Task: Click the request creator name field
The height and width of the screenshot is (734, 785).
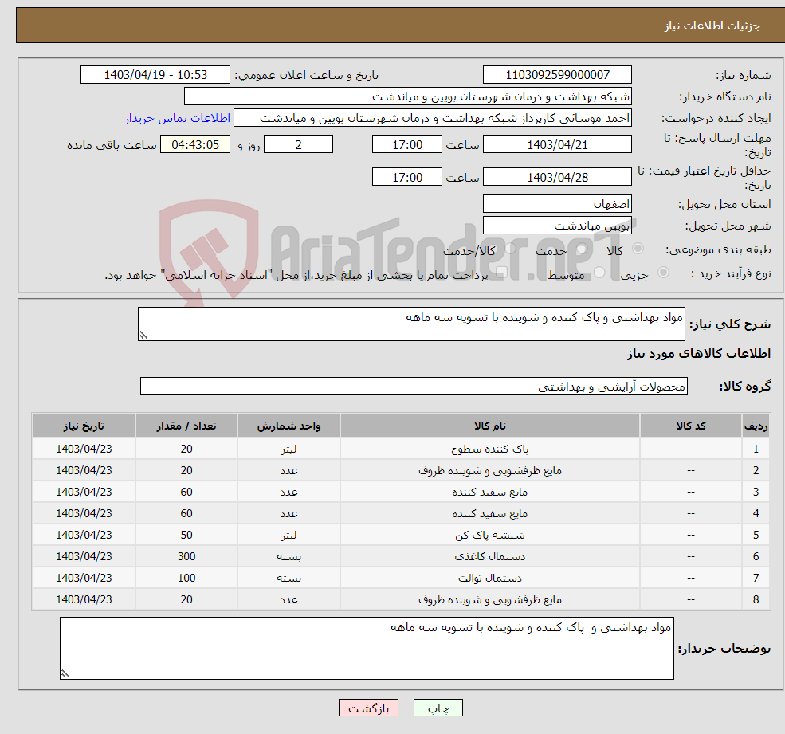Action: [x=433, y=118]
